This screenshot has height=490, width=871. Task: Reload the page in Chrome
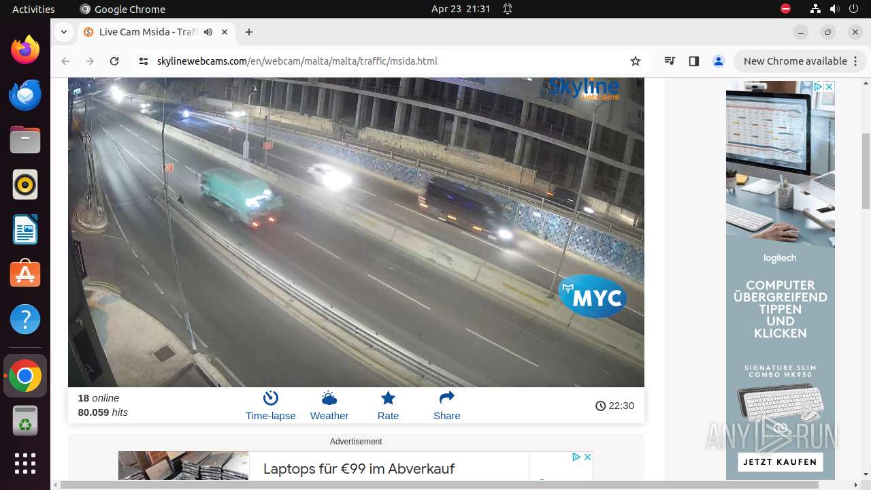coord(114,61)
